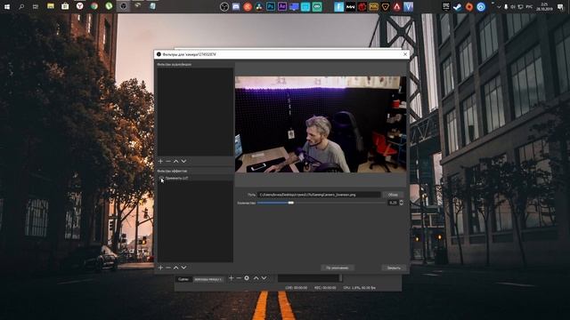Click the Defaults button in the filters dialog
The image size is (570, 320).
[x=338, y=268]
